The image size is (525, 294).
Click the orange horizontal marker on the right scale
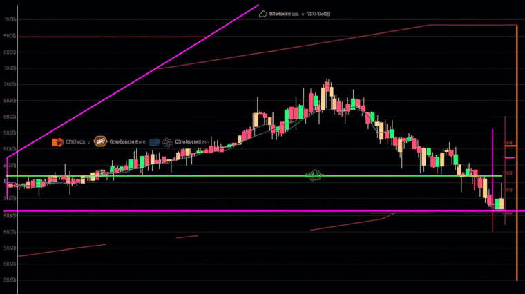tap(510, 145)
